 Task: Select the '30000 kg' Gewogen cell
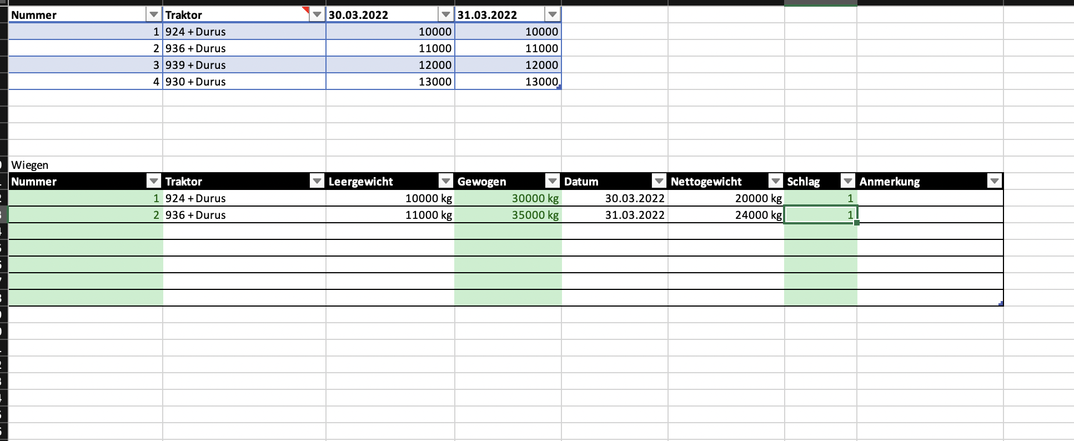coord(508,198)
